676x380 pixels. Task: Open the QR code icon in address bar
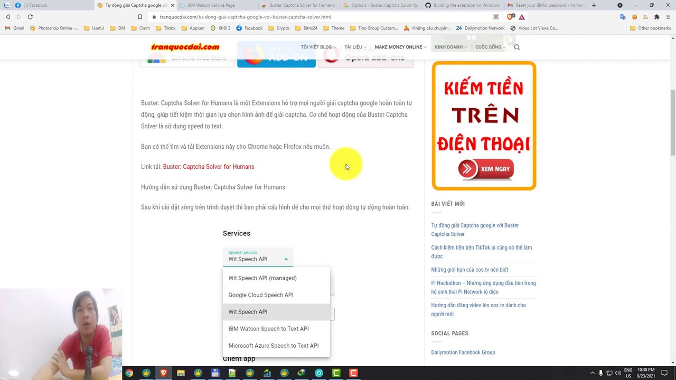pos(496,17)
